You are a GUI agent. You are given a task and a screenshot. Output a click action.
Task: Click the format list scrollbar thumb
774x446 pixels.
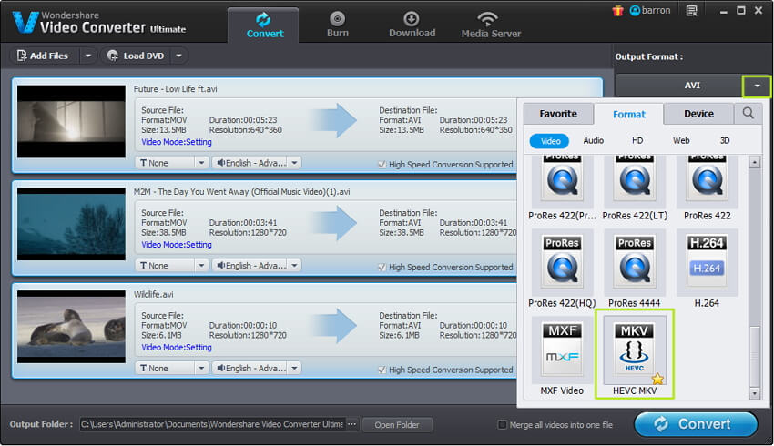[754, 355]
